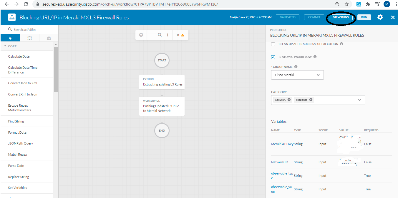Switch to the logic blocks tab icon
This screenshot has width=398, height=198.
[29, 38]
